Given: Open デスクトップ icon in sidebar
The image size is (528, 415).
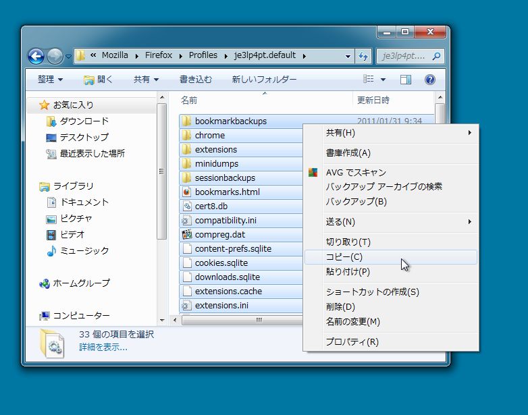Looking at the screenshot, I should coord(51,138).
